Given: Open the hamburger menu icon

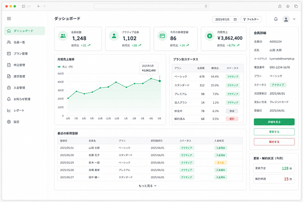Looking at the screenshot, I should [x=9, y=19].
